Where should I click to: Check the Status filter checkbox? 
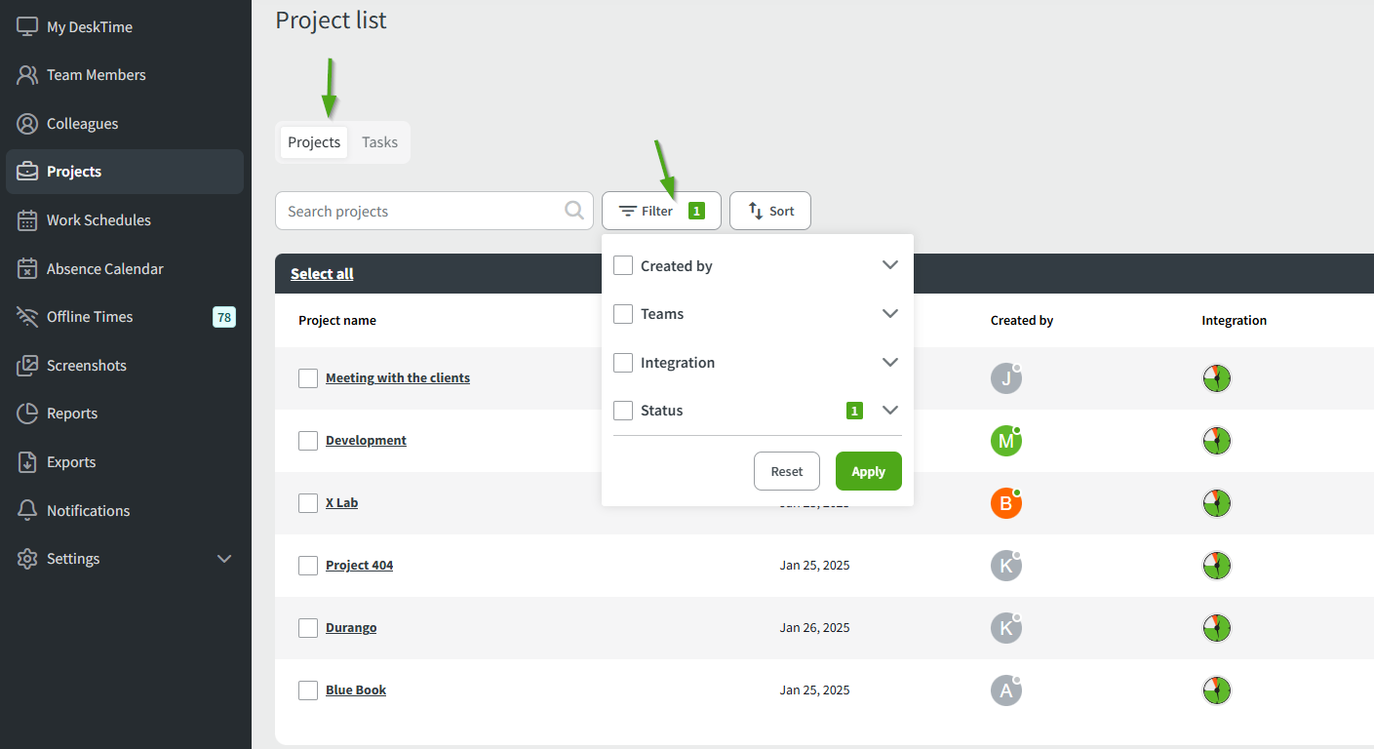pos(623,411)
